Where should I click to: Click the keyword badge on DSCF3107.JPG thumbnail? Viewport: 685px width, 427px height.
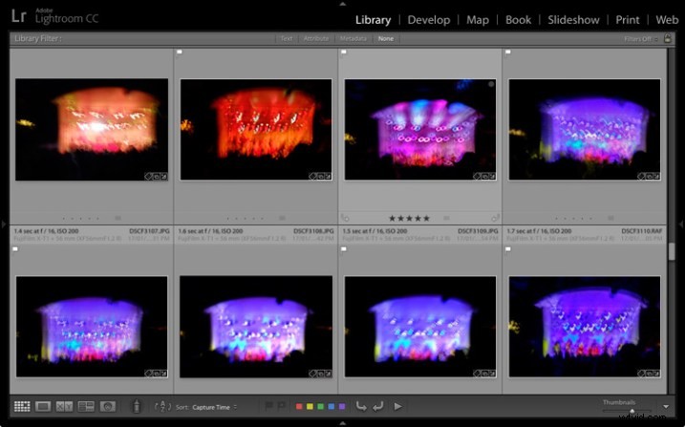click(148, 177)
